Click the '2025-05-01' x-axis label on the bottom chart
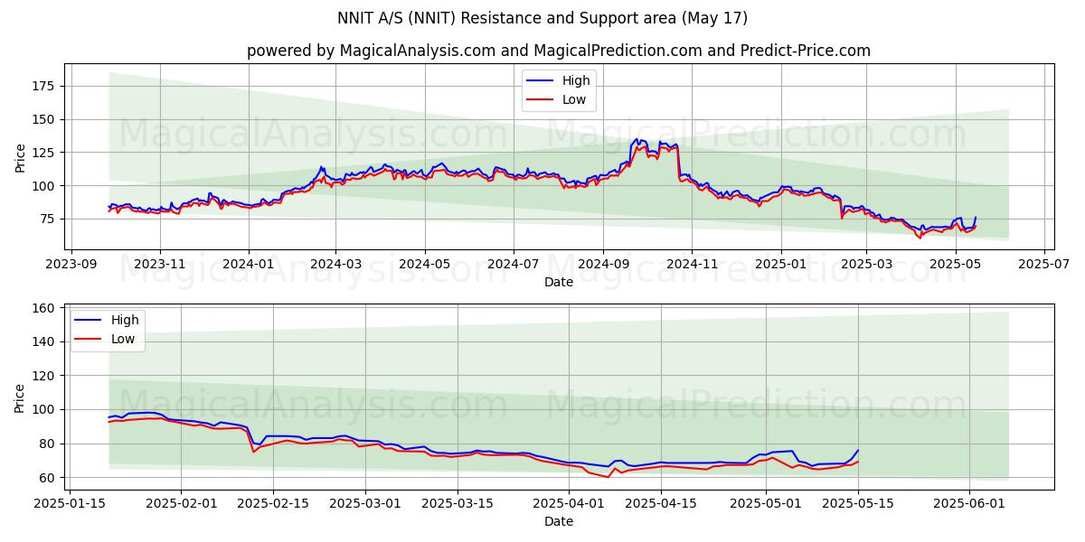Screen dimensions: 1085x542 pyautogui.click(x=766, y=505)
